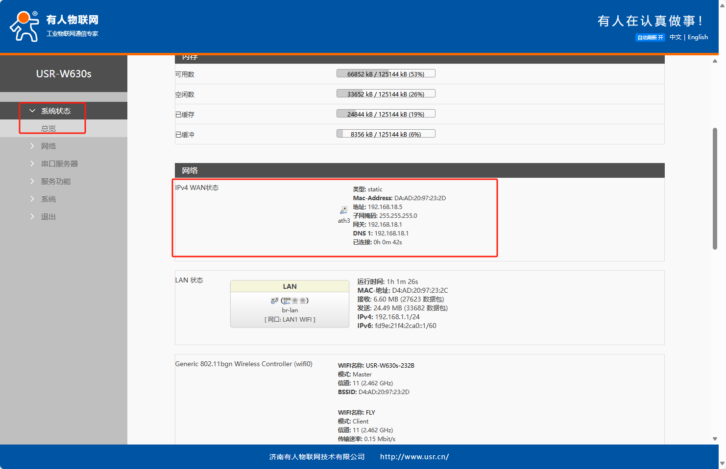This screenshot has height=469, width=726.
Task: Click the Ethernet switch icon inside LAN parentheses
Action: [x=287, y=301]
